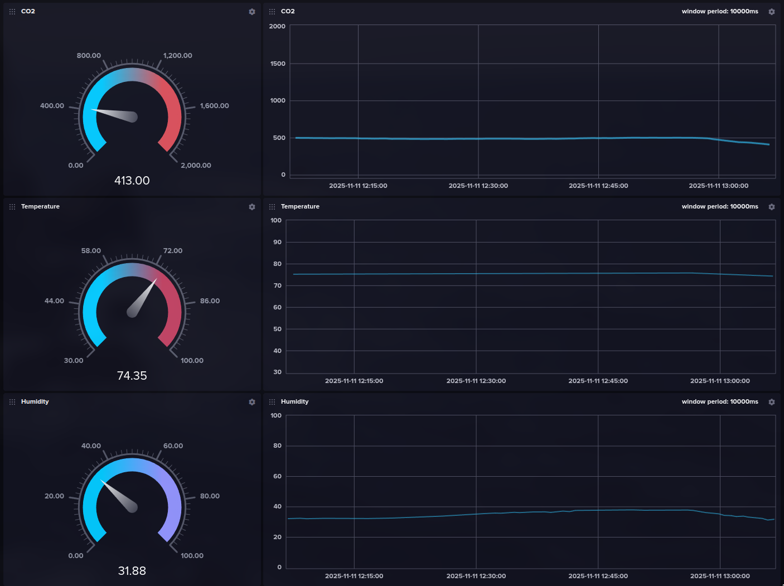Viewport: 784px width, 586px height.
Task: Click 12:30:00 timestamp on CO2 graph axis
Action: pos(478,186)
